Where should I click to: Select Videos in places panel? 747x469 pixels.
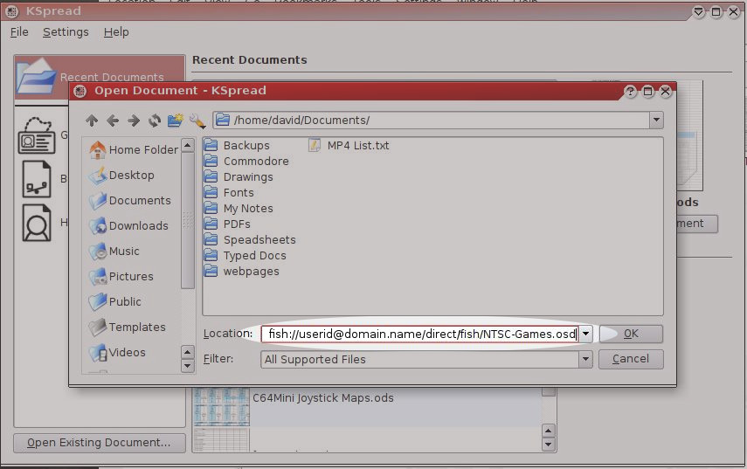pyautogui.click(x=118, y=352)
